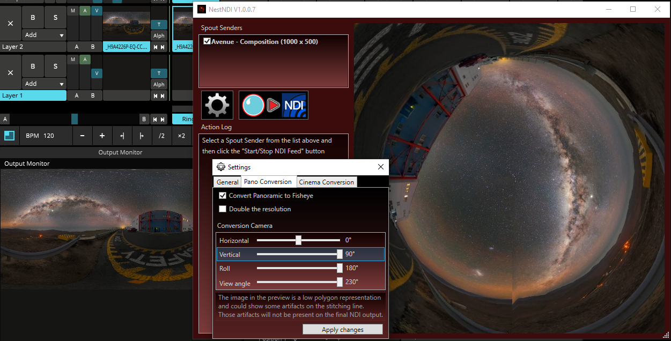Open Layer 2 Add blend mode dropdown
671x341 pixels.
tap(44, 35)
